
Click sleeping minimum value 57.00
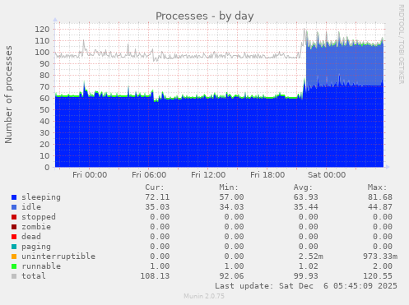[x=231, y=197]
